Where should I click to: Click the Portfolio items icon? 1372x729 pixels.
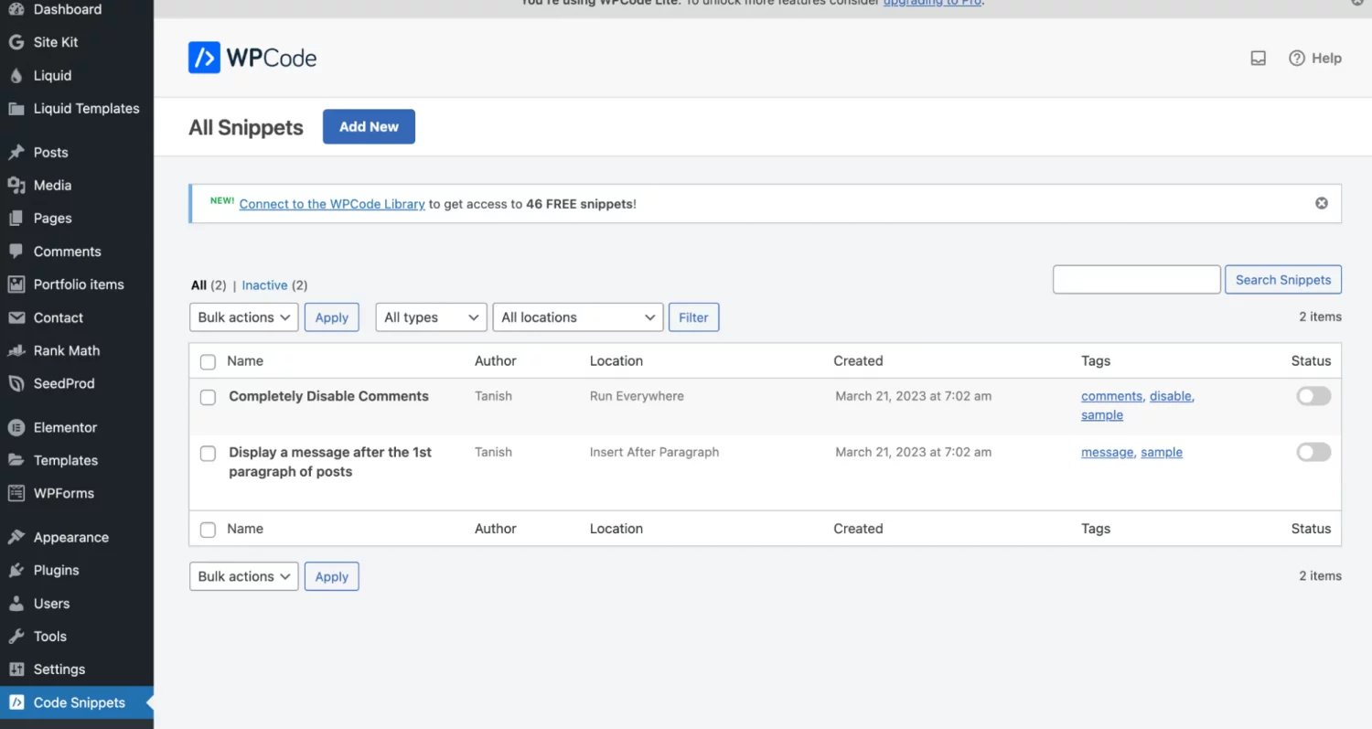click(16, 284)
